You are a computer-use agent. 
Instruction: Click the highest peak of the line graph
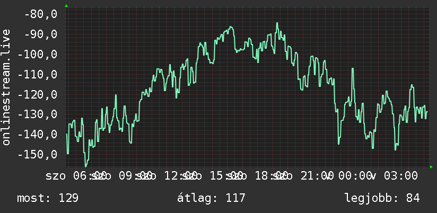coord(277,23)
